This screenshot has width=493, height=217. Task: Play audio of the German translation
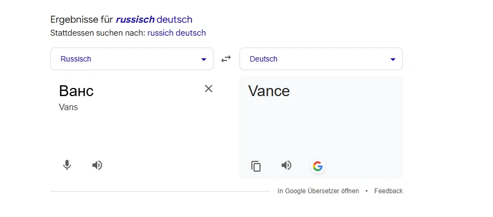click(x=287, y=165)
